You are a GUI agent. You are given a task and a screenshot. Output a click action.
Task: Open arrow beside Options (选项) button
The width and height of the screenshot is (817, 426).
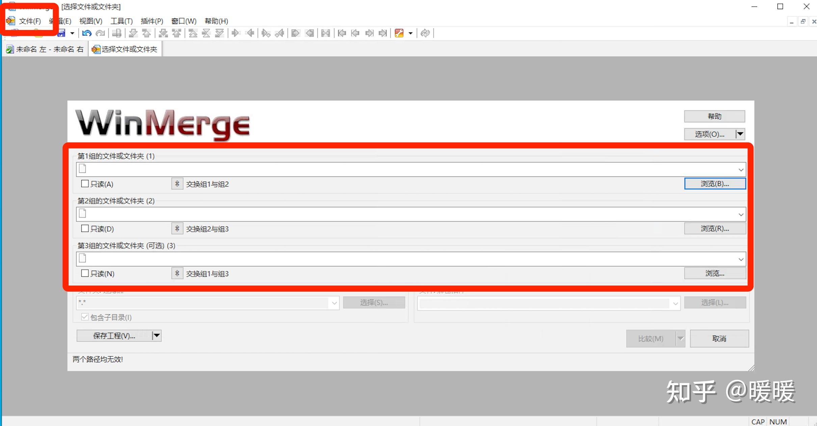click(740, 134)
